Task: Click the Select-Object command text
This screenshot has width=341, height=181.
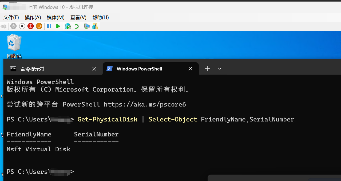Action: 173,119
